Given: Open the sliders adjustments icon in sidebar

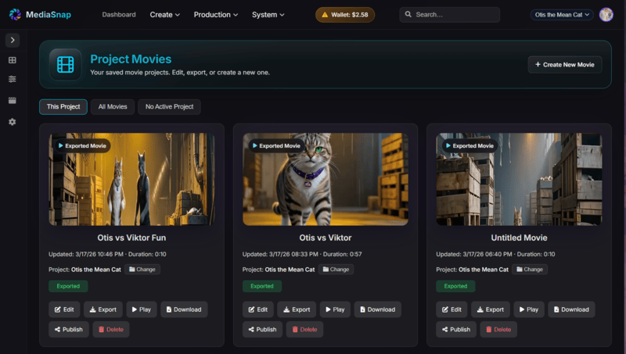Looking at the screenshot, I should [x=12, y=79].
